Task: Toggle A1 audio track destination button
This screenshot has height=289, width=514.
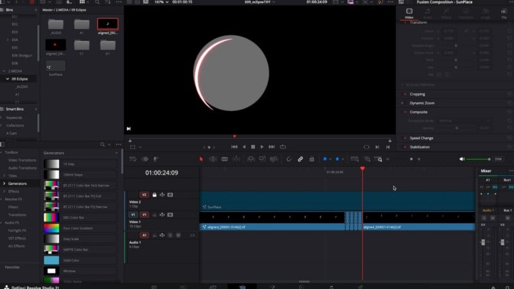Action: point(144,235)
